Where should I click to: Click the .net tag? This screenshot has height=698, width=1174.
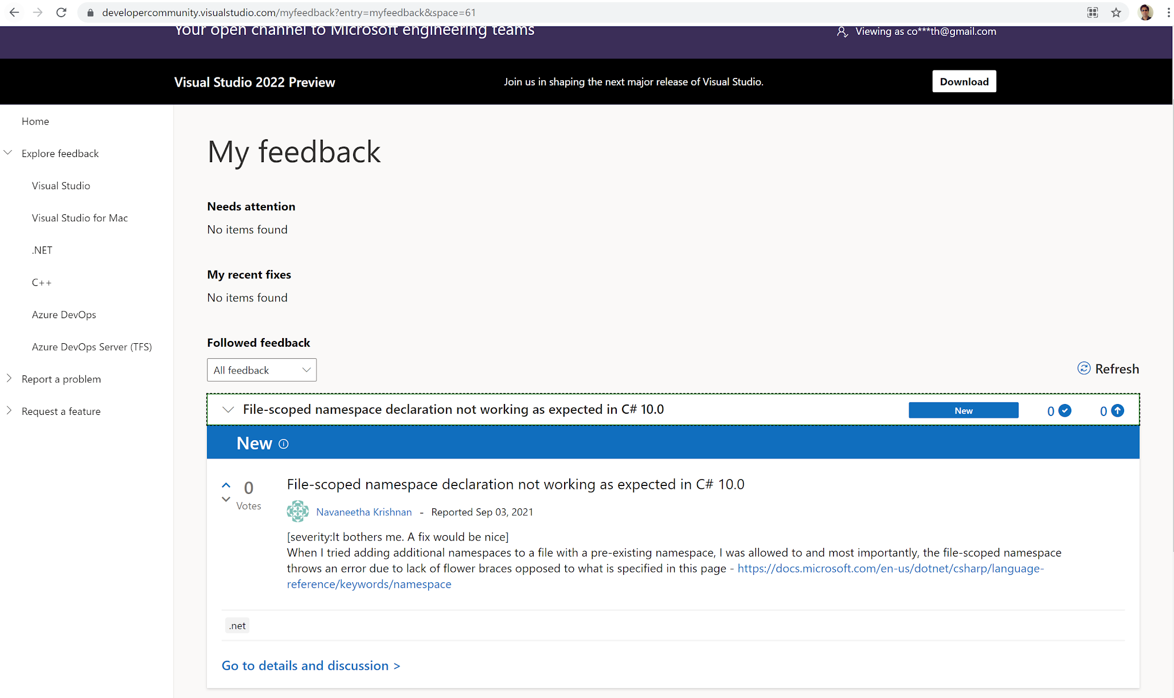click(x=237, y=626)
